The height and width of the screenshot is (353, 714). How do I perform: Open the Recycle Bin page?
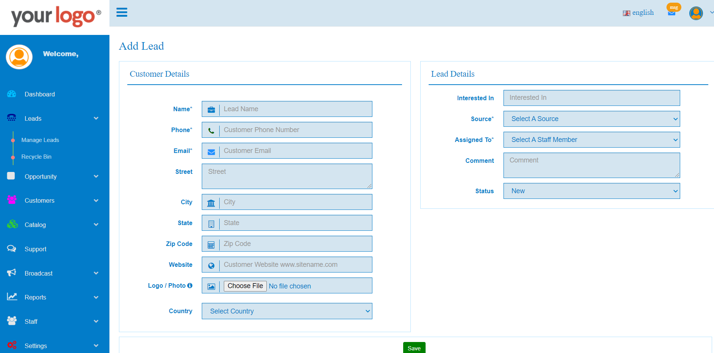tap(36, 156)
